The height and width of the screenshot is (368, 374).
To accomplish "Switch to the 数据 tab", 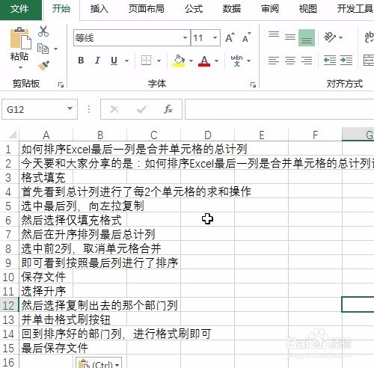I will [x=232, y=9].
